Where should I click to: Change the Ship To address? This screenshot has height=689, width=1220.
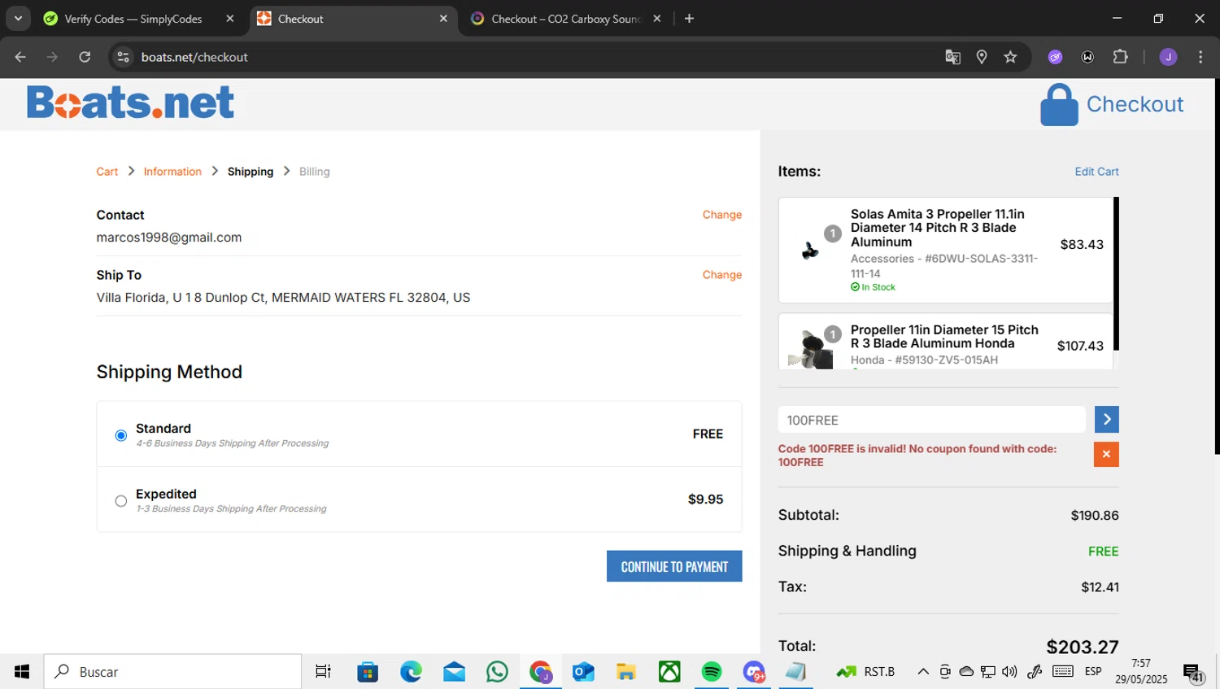click(722, 275)
